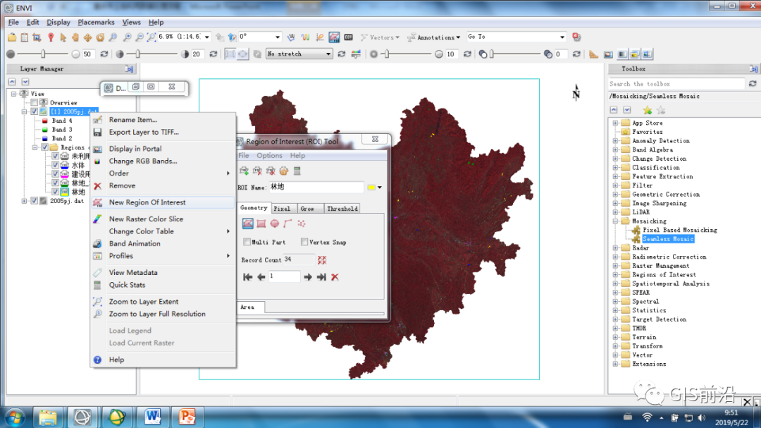This screenshot has width=761, height=428.
Task: Adjust the transparency slider handle
Action: point(491,54)
